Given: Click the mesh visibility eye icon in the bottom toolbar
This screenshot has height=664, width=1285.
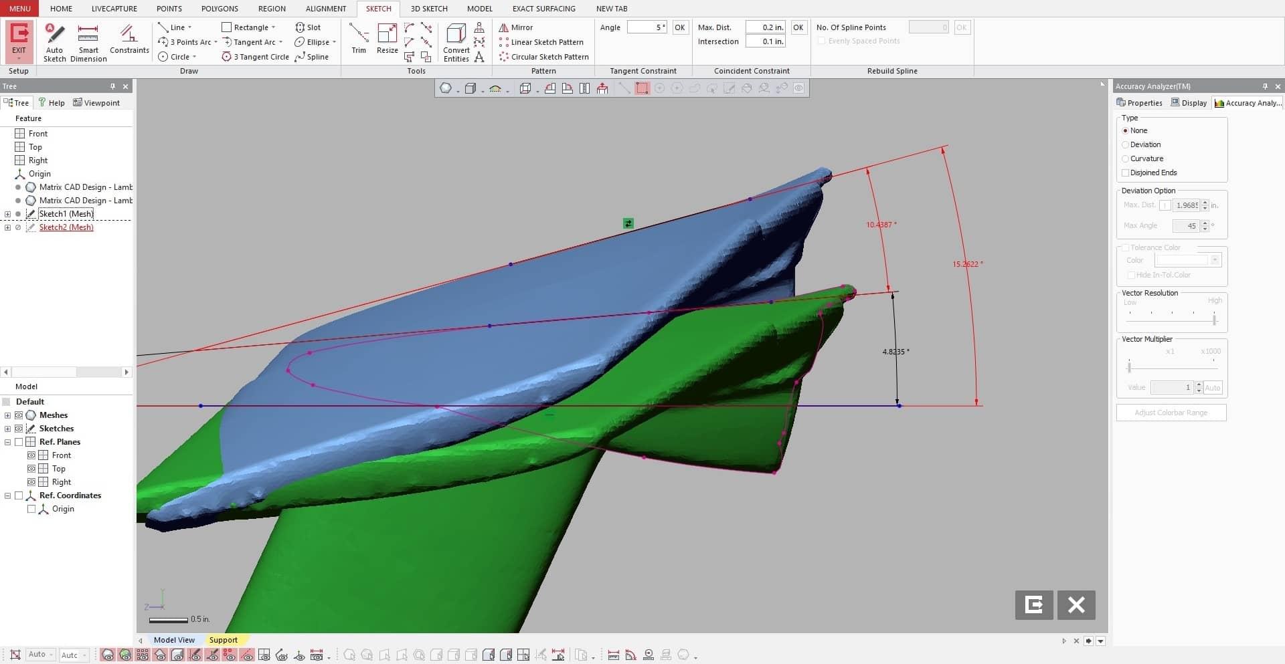Looking at the screenshot, I should pyautogui.click(x=107, y=655).
